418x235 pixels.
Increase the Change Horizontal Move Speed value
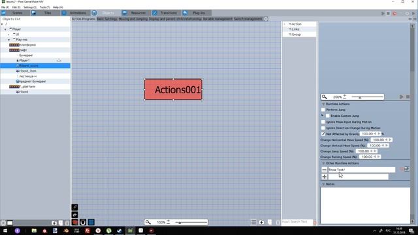(x=390, y=140)
